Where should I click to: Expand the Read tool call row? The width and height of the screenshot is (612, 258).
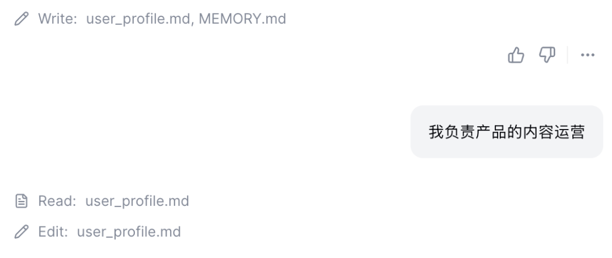pyautogui.click(x=57, y=201)
